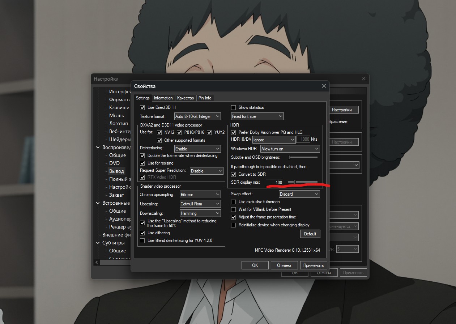Switch to the Settings tab
Image resolution: width=456 pixels, height=324 pixels.
[x=143, y=98]
